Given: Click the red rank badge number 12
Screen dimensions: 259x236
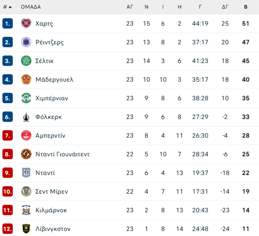Looking at the screenshot, I should pos(7,229).
